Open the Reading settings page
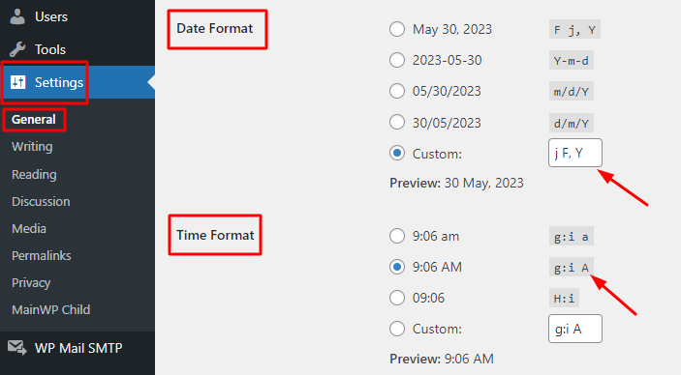Screen dimensions: 681x375 point(34,174)
